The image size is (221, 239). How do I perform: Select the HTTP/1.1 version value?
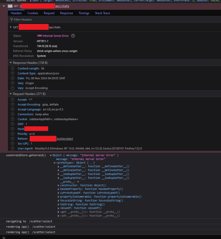[x=43, y=41]
